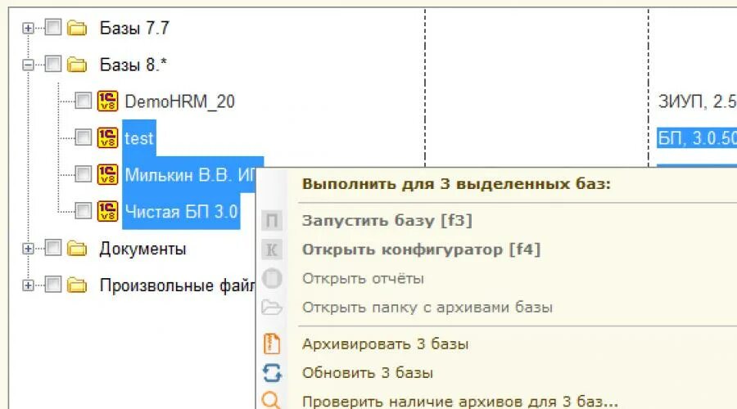This screenshot has height=409, width=737.
Task: Click the Произвольные файлы folder label
Action: [177, 285]
